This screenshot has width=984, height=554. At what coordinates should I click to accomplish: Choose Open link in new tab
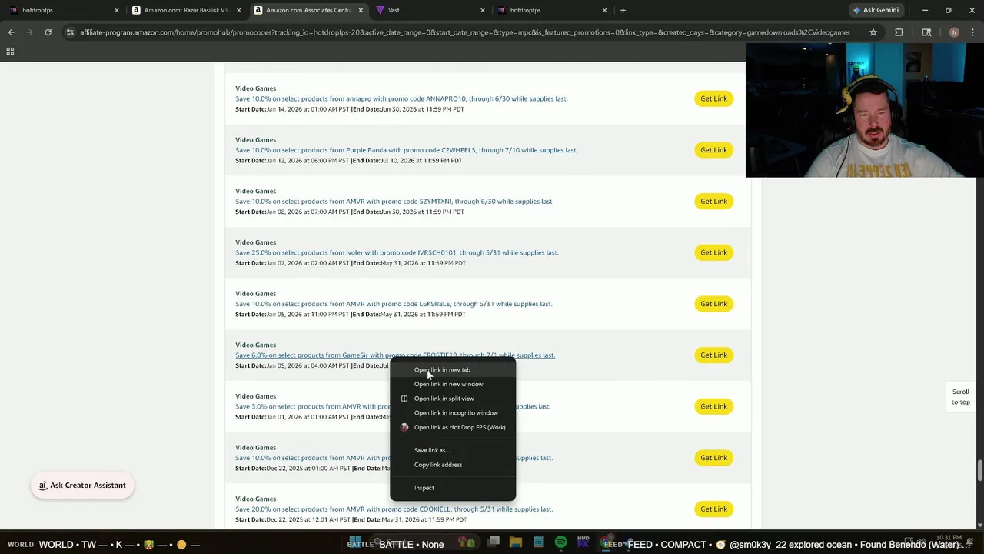tap(453, 369)
